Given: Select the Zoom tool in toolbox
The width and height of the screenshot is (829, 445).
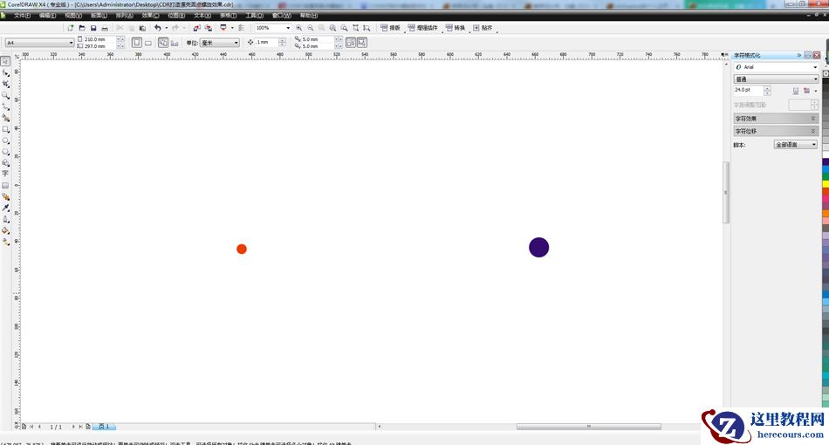Looking at the screenshot, I should point(5,95).
